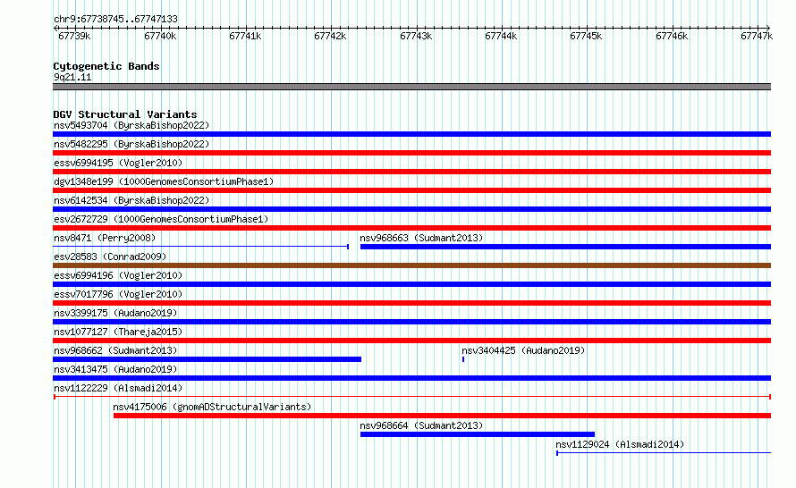Click the 67743k ruler tick
The width and height of the screenshot is (796, 488).
[x=416, y=36]
